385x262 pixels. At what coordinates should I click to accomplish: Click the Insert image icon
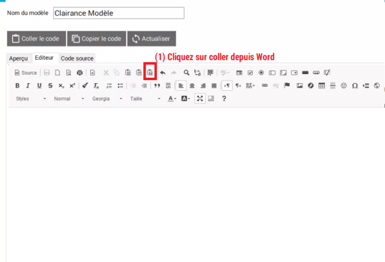click(300, 86)
